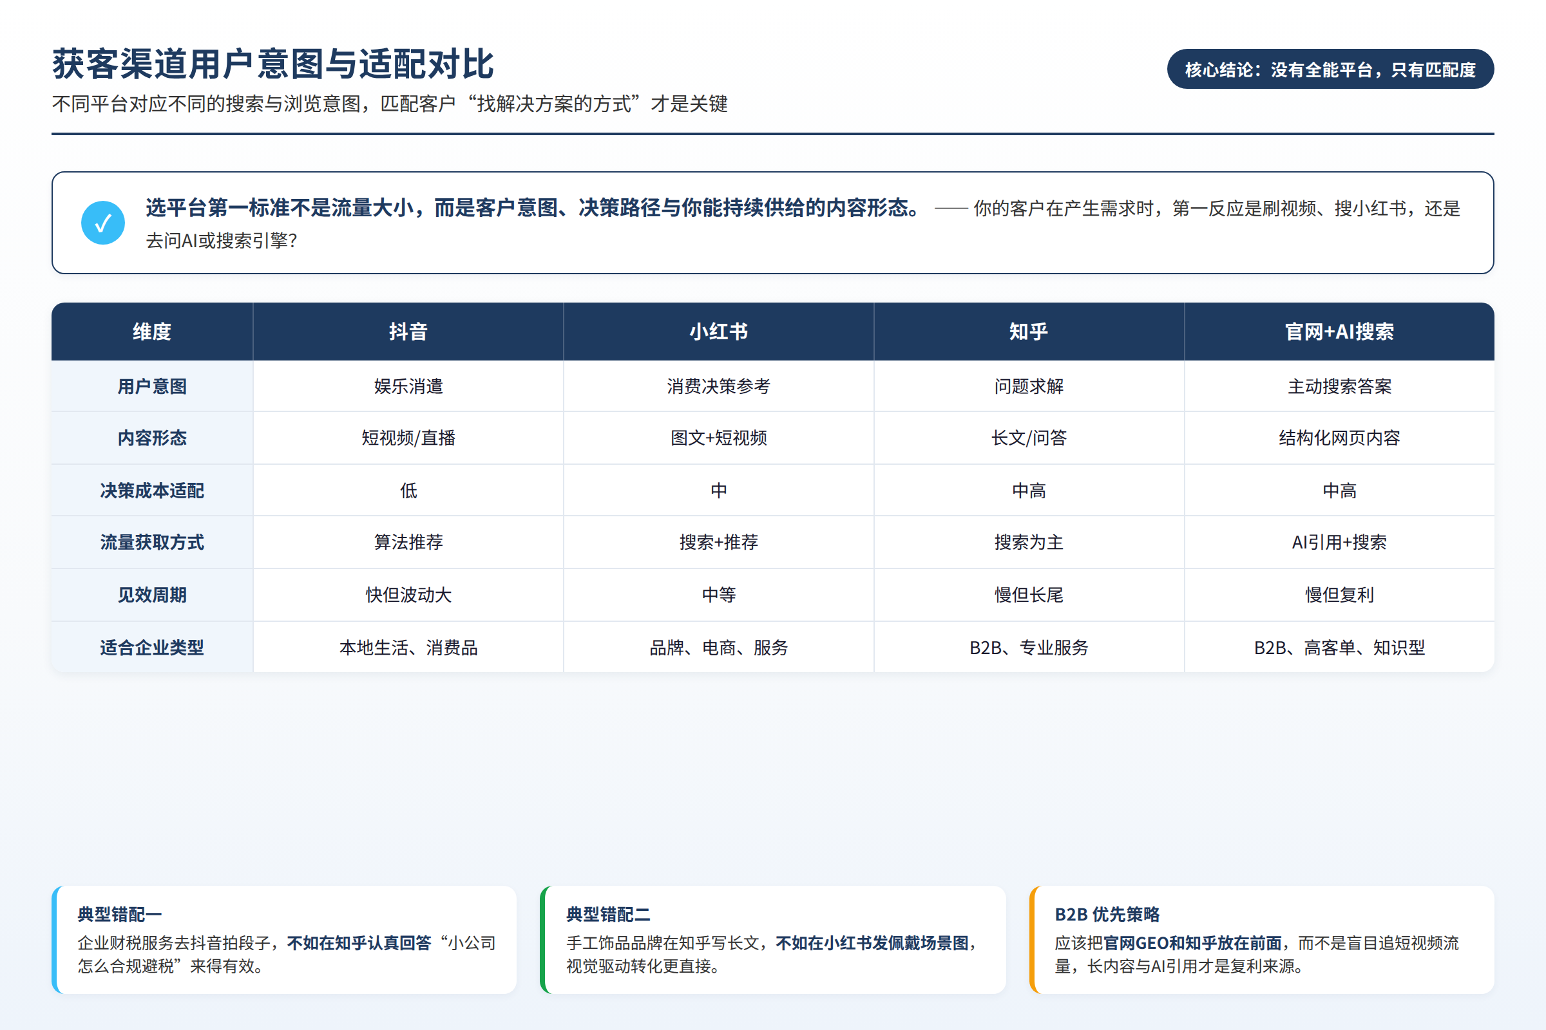
Task: Select the cell 问题求解
Action: coord(1029,386)
